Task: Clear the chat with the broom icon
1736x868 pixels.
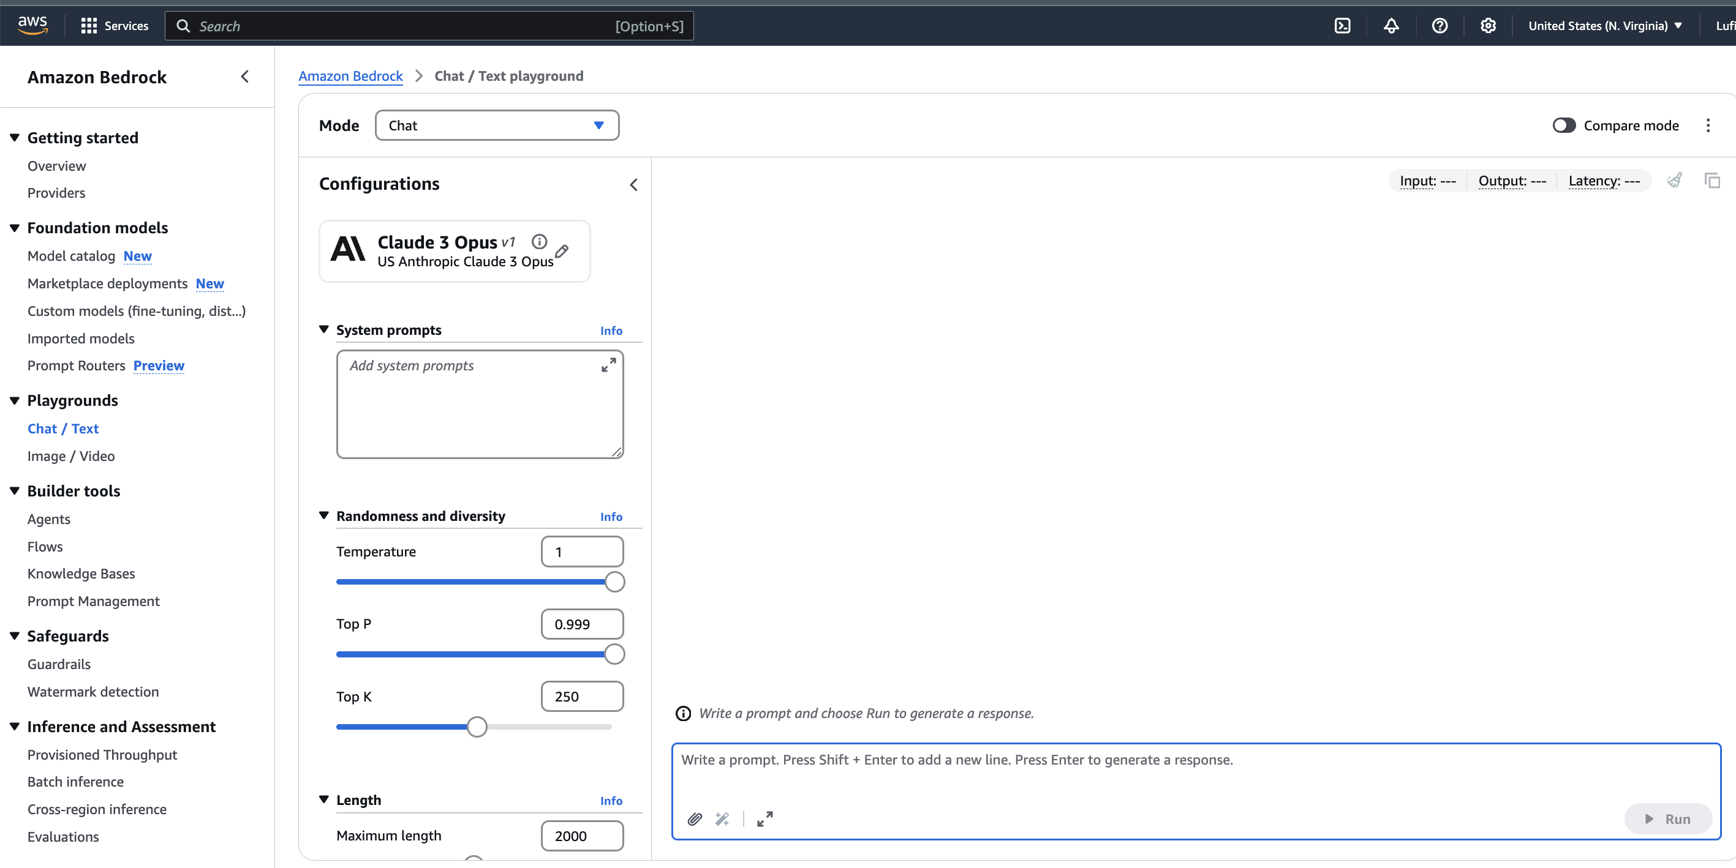Action: click(1674, 181)
